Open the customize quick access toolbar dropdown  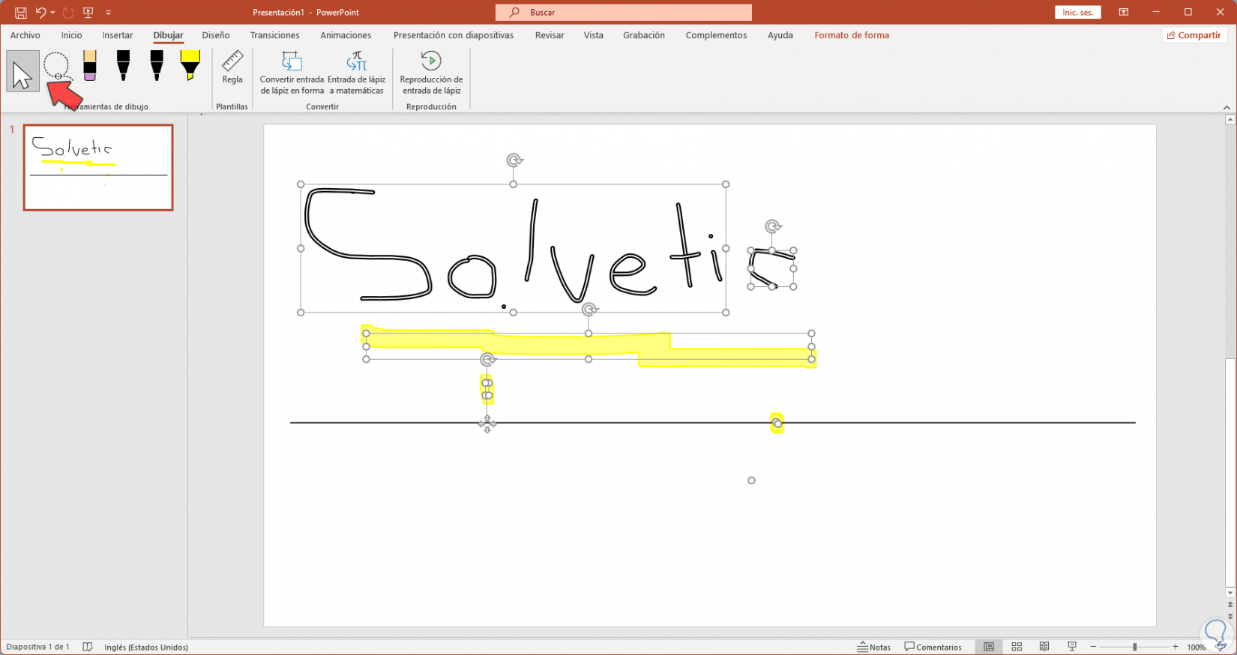pyautogui.click(x=109, y=13)
